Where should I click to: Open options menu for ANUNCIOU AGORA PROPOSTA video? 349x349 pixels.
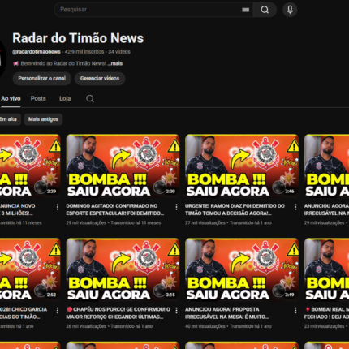pos(295,310)
